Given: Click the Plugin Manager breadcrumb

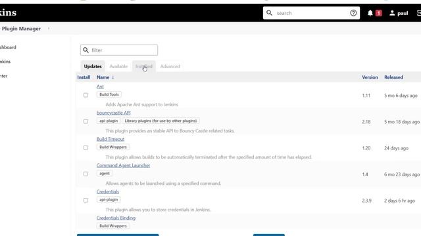Looking at the screenshot, I should pos(21,29).
